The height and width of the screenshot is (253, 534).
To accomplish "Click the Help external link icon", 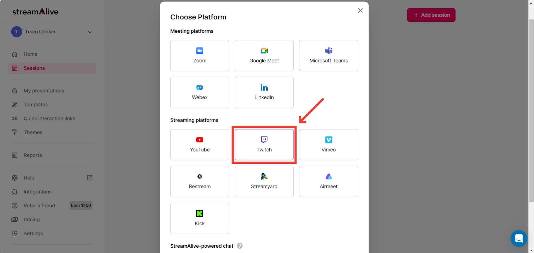I will (90, 178).
